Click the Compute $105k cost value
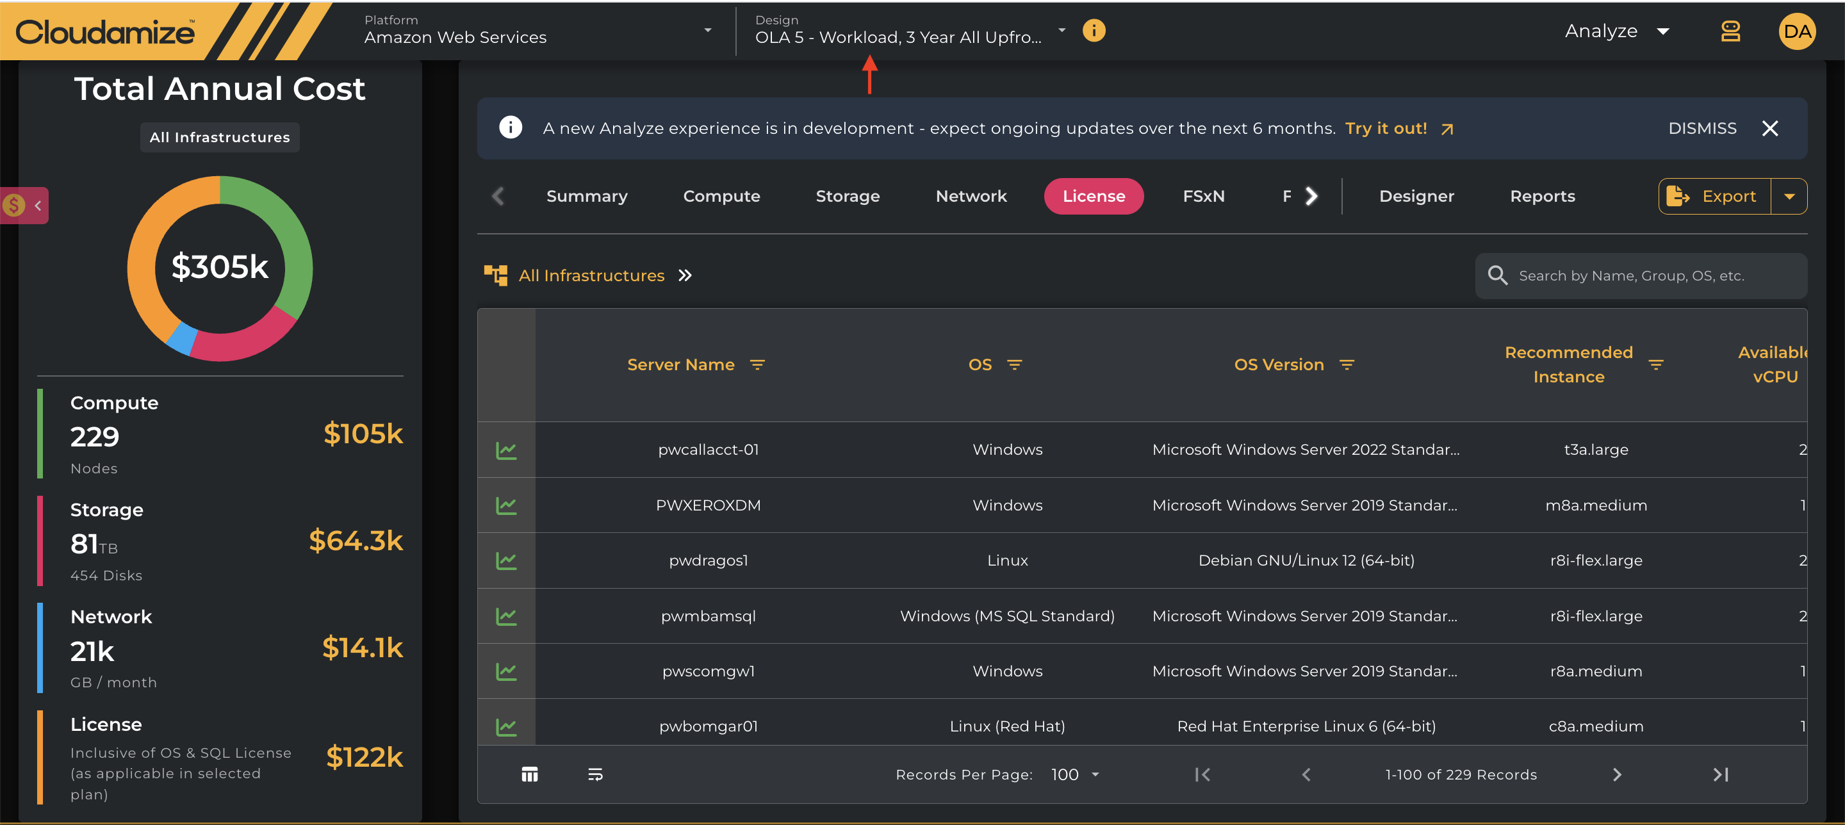Image resolution: width=1845 pixels, height=825 pixels. click(363, 433)
